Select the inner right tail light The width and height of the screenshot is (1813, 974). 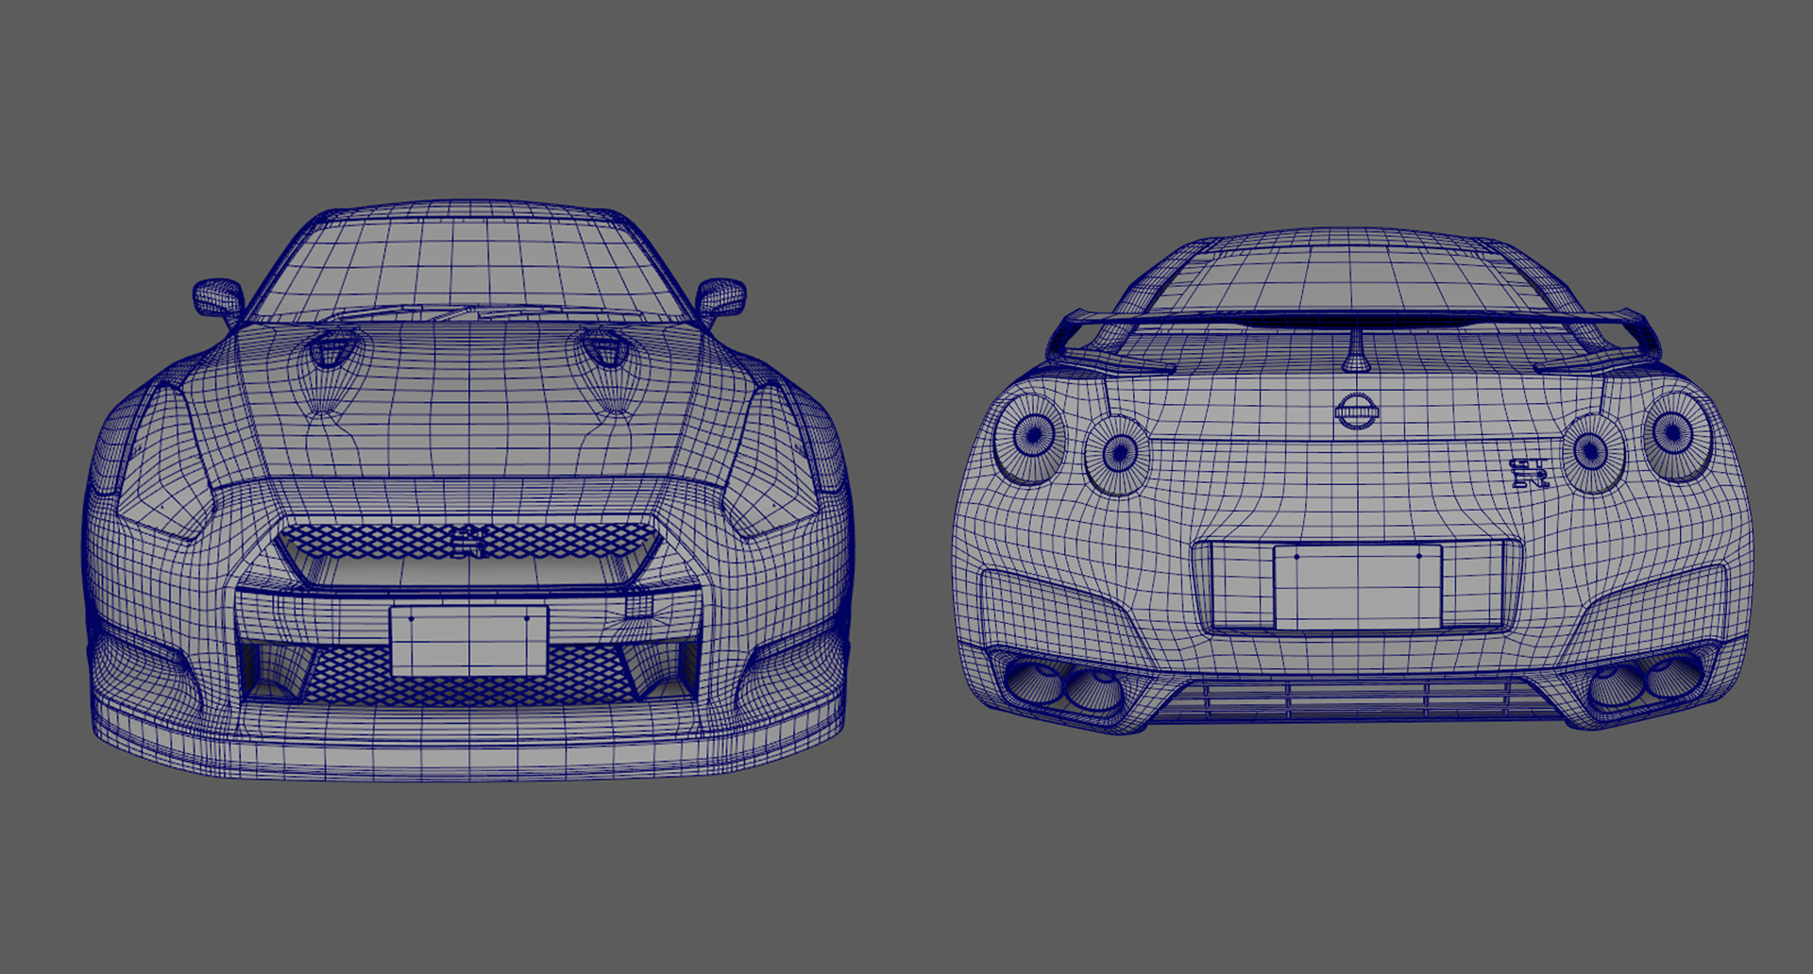coord(1594,453)
